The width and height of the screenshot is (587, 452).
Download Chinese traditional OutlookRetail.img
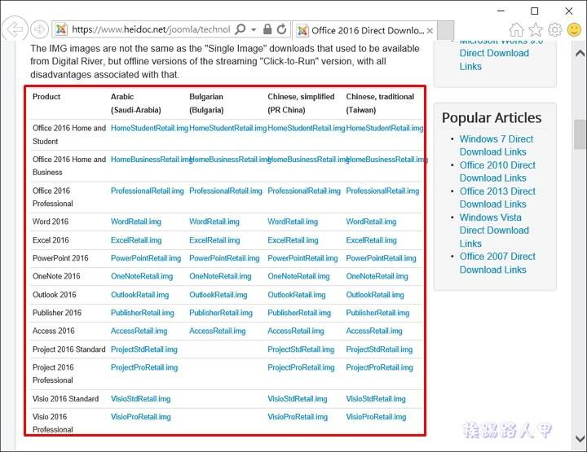375,295
